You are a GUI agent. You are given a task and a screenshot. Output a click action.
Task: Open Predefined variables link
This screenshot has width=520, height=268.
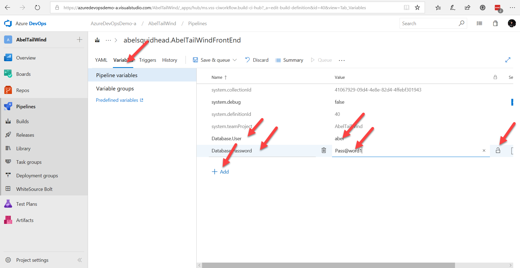coord(119,100)
